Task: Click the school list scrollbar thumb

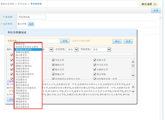Action: [x=133, y=66]
